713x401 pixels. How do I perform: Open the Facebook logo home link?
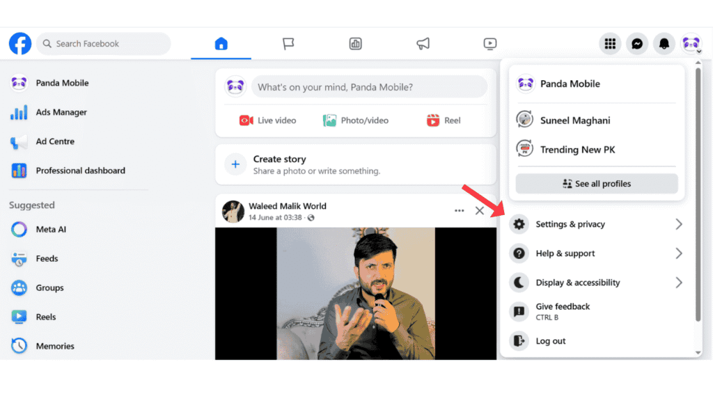click(x=20, y=44)
